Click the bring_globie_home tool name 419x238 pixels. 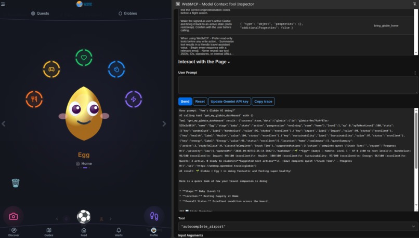[x=386, y=25]
